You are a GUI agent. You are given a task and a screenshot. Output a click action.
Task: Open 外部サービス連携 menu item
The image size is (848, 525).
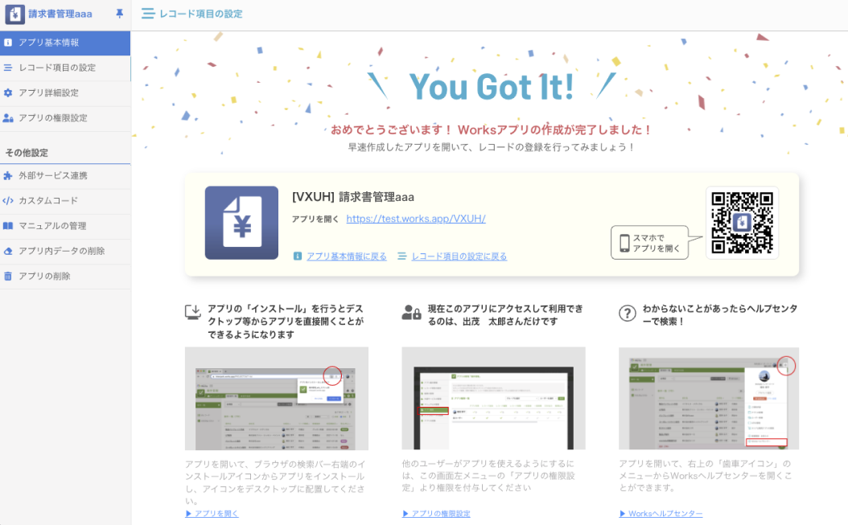(x=65, y=175)
